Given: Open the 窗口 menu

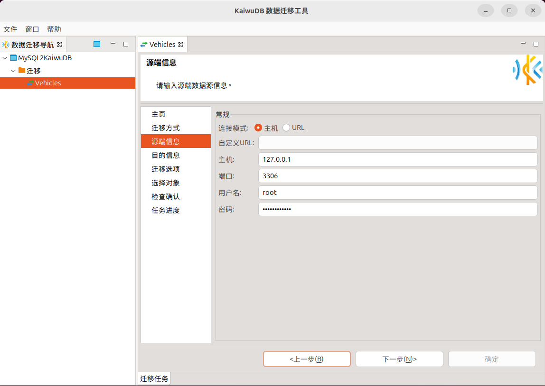Looking at the screenshot, I should 32,29.
